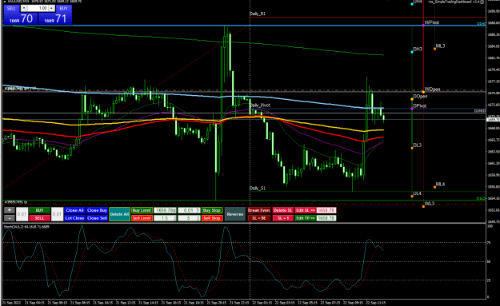Image resolution: width=500 pixels, height=306 pixels.
Task: Select the Daily_Pivot level label
Action: pos(260,105)
